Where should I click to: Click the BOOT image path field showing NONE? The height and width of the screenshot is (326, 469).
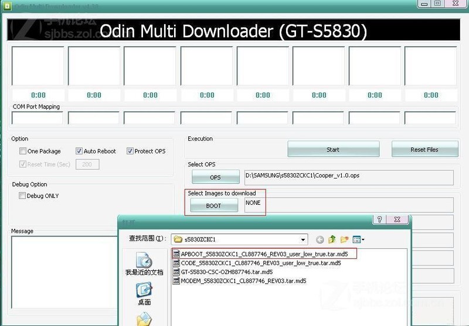pos(349,205)
